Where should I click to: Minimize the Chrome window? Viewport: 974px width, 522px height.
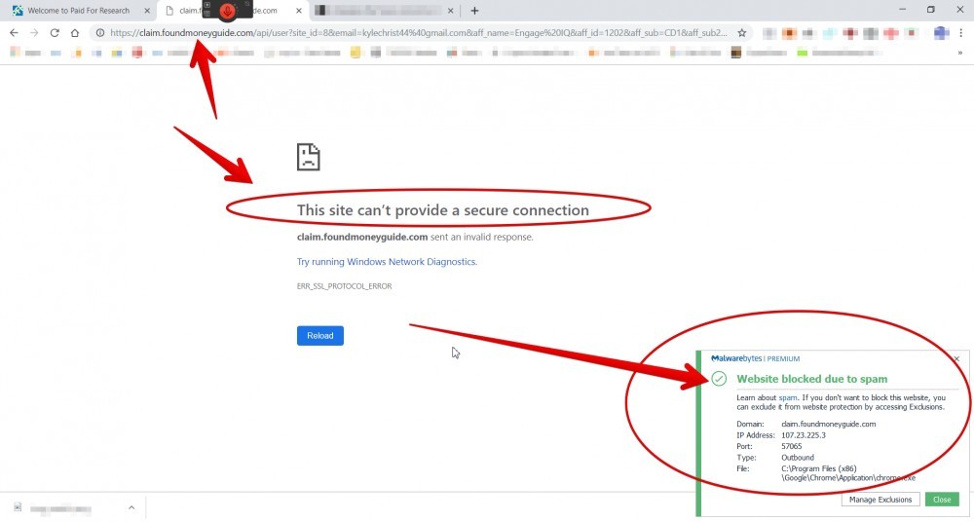(x=903, y=10)
